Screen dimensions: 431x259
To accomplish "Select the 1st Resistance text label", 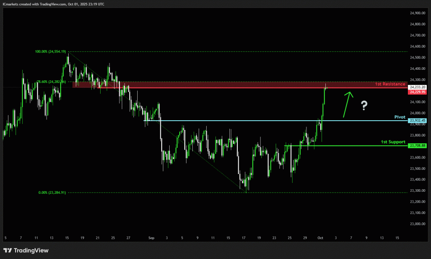I will [390, 84].
